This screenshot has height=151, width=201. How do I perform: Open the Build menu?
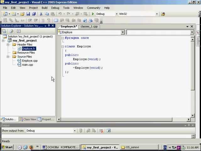click(x=45, y=8)
